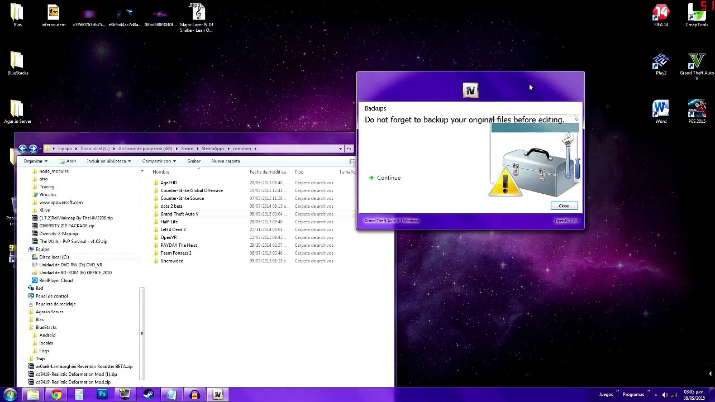Open the FIFA 14 desktop shortcut
The image size is (715, 402).
click(x=661, y=16)
